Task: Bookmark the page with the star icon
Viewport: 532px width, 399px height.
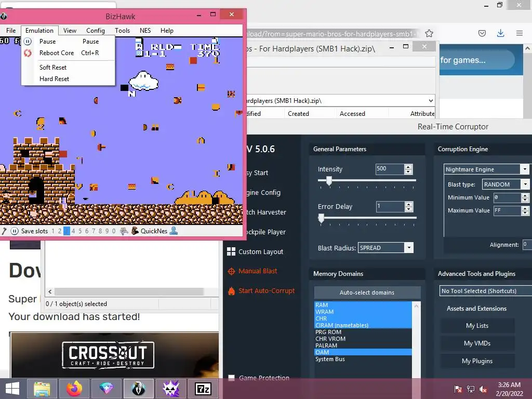Action: [429, 33]
